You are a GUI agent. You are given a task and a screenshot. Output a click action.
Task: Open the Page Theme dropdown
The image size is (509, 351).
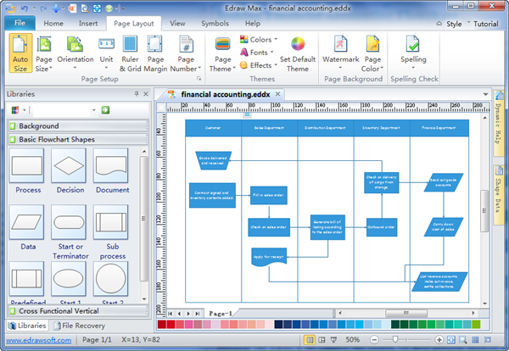222,53
